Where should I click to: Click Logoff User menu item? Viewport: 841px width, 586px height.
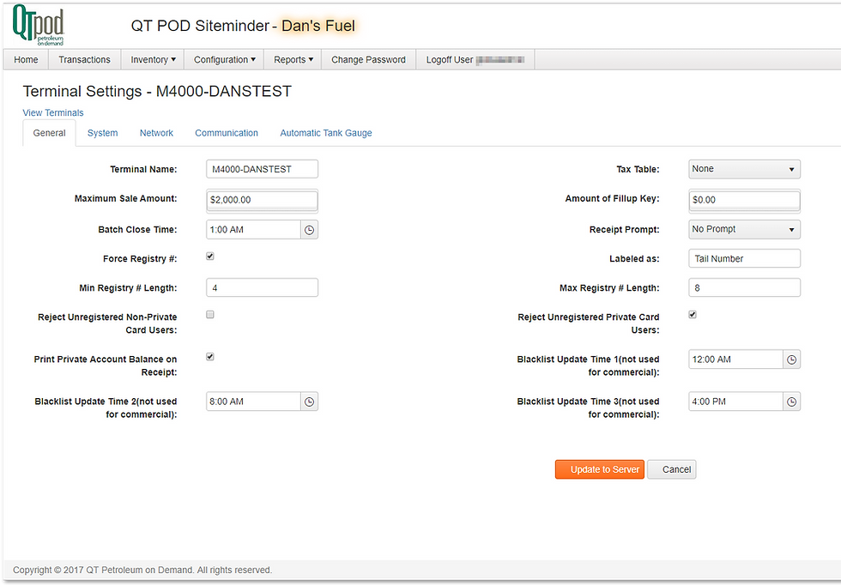point(475,59)
